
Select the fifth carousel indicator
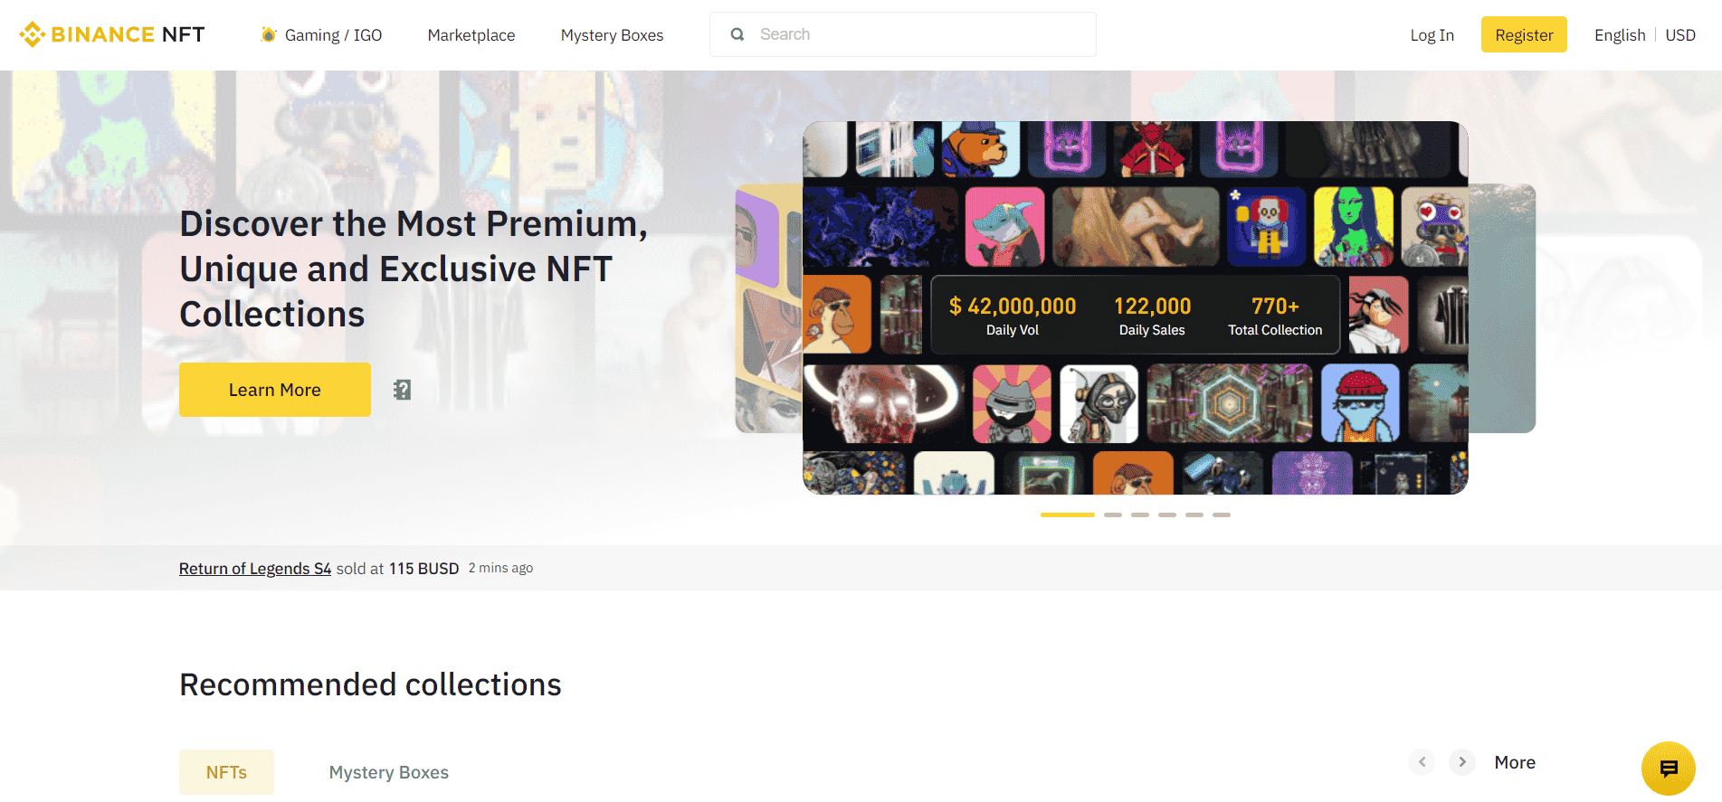click(1194, 514)
